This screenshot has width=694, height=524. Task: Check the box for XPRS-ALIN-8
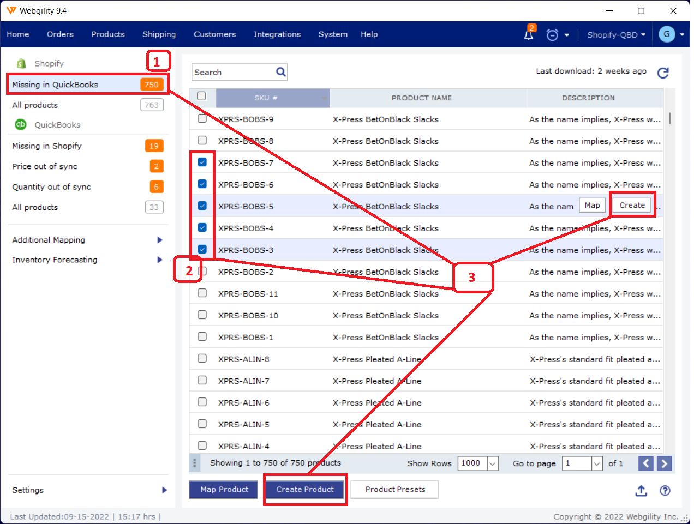202,358
